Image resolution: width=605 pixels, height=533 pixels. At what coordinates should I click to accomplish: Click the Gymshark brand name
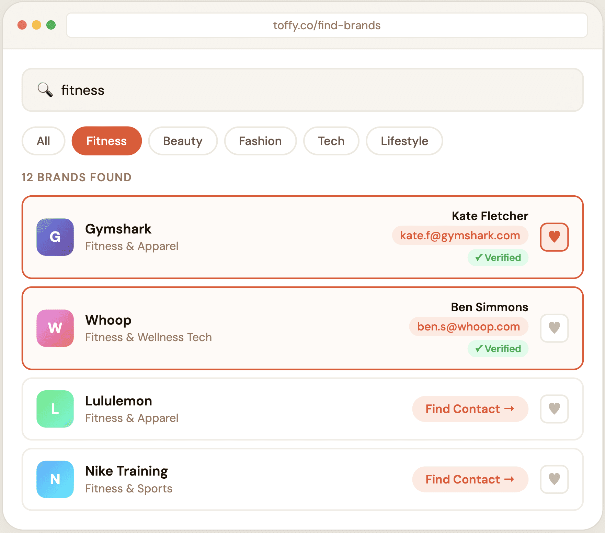(118, 229)
